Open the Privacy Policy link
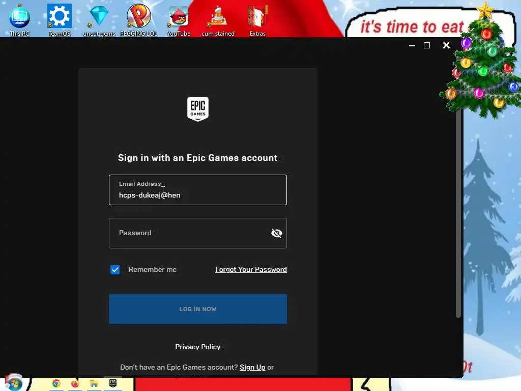Viewport: 521px width, 391px height. coord(198,347)
